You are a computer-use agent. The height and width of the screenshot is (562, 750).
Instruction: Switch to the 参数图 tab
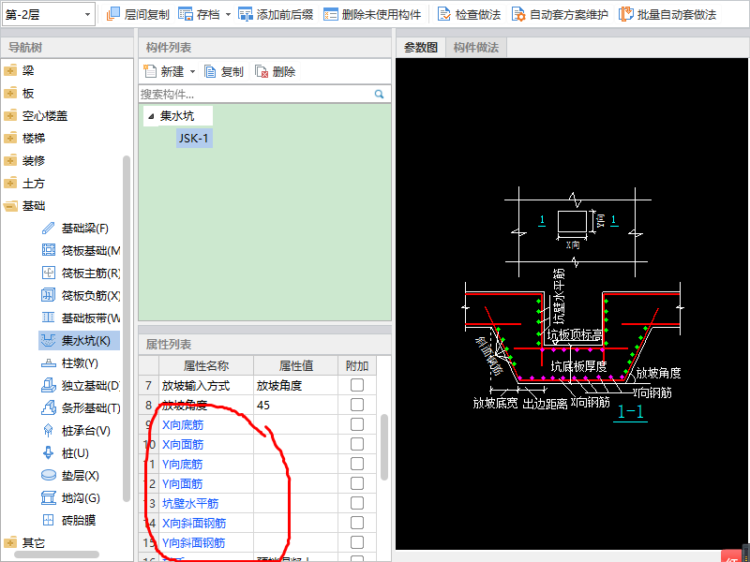coord(420,48)
